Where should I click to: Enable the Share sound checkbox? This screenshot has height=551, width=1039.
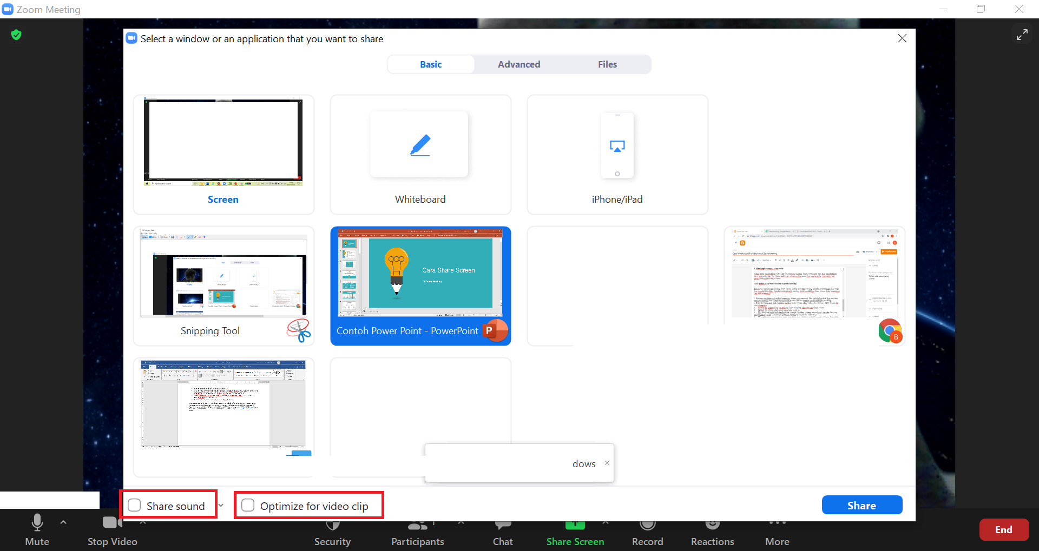point(134,505)
